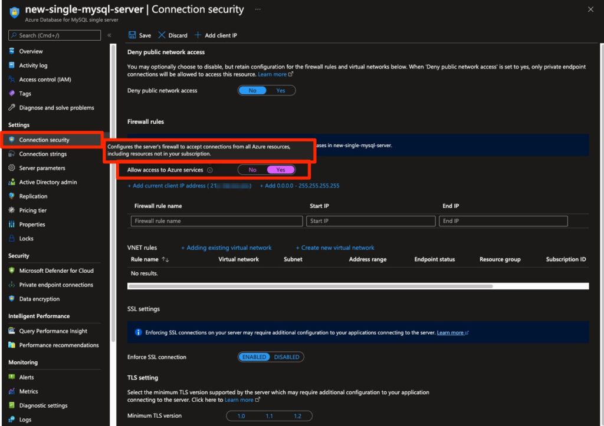
Task: Click the Metrics chart icon
Action: point(12,391)
